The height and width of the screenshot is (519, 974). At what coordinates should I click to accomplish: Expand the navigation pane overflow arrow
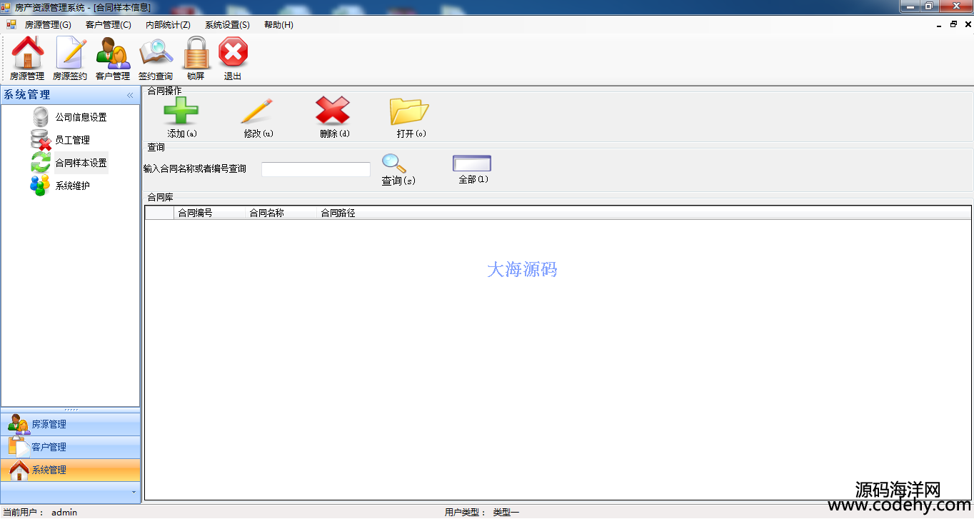[x=134, y=492]
